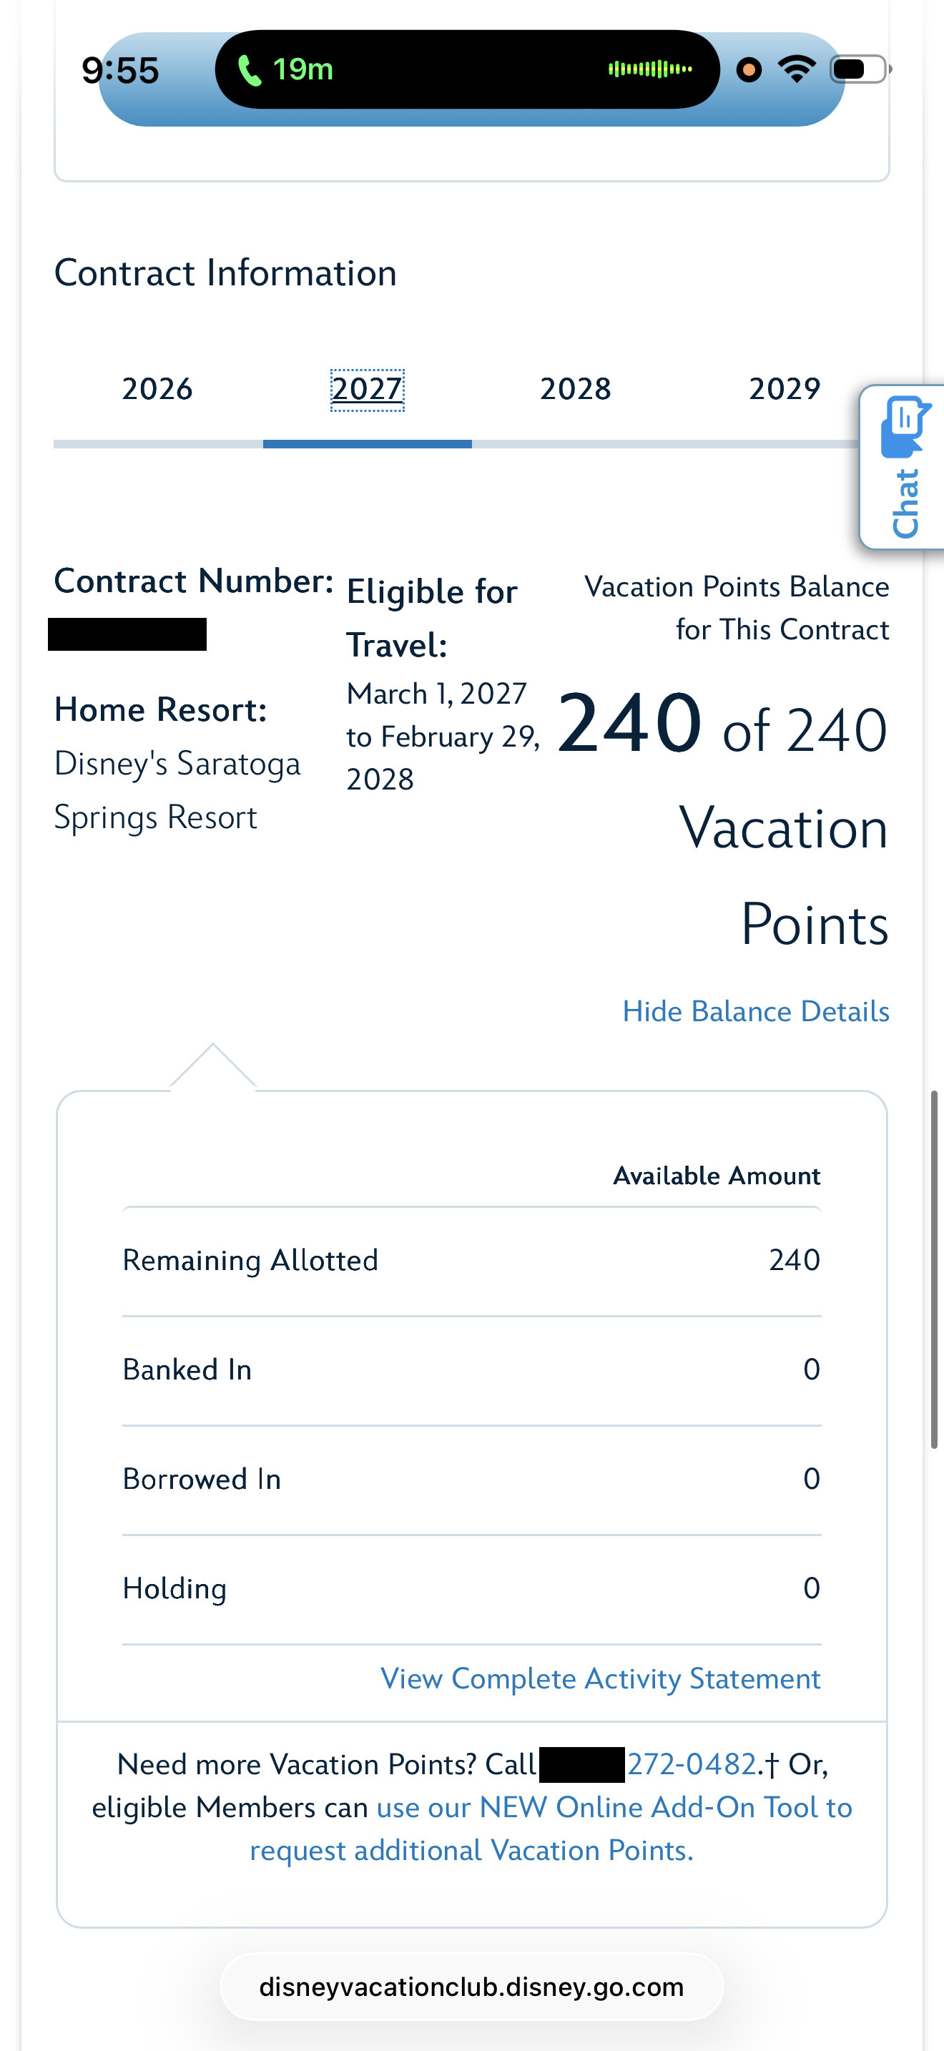Tap the disneyvacationclub.disney.go.com address bar
This screenshot has width=944, height=2051.
(471, 1987)
